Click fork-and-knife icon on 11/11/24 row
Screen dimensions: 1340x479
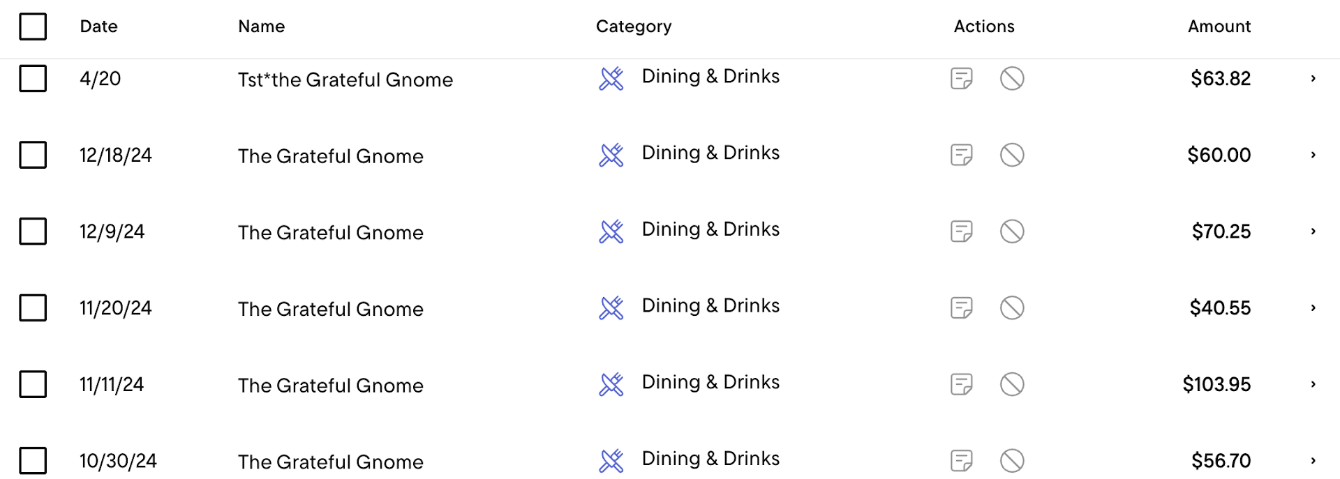point(611,384)
